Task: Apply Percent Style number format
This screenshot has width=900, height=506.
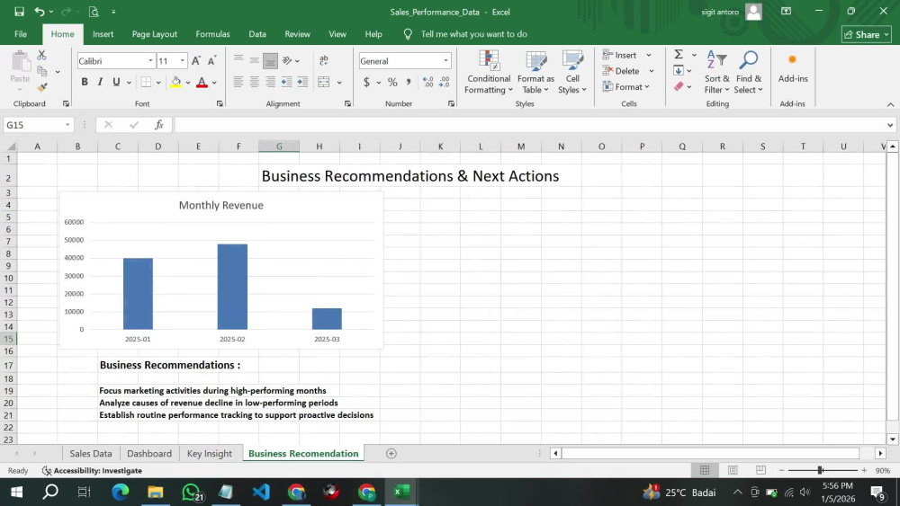Action: coord(392,82)
